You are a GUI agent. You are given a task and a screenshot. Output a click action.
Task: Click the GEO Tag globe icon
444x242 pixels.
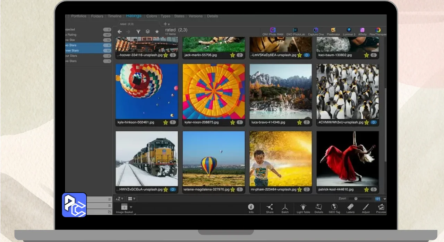334,207
